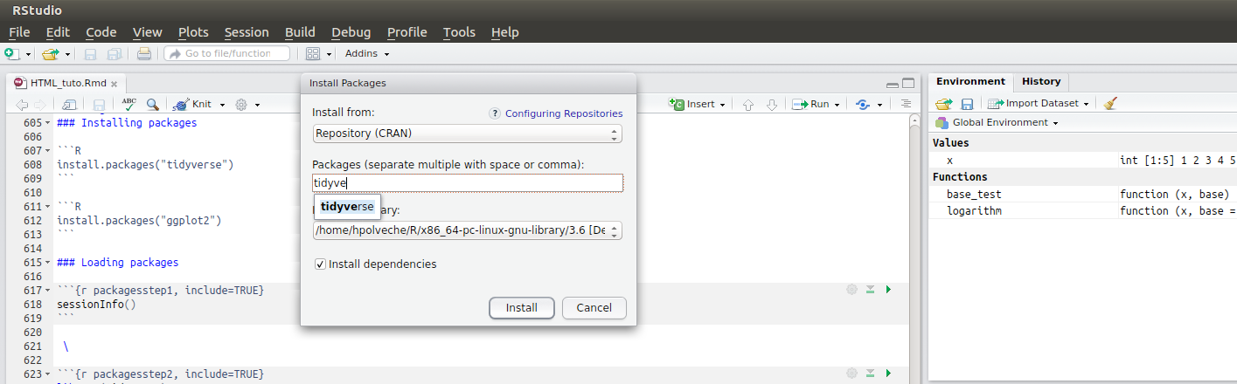Screen dimensions: 1237x384
Task: Click the Packages text input field
Action: coord(468,182)
